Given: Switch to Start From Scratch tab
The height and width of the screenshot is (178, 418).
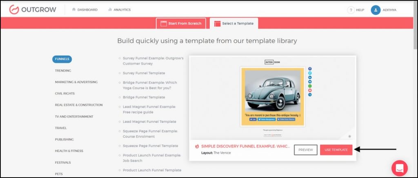Looking at the screenshot, I should pyautogui.click(x=181, y=23).
